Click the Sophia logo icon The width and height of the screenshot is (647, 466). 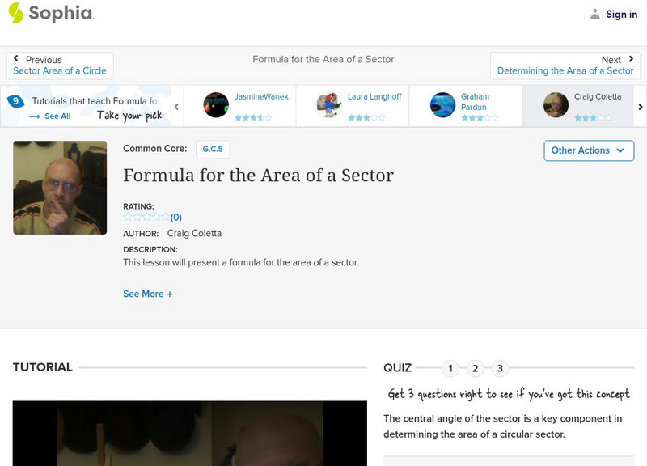pos(15,13)
